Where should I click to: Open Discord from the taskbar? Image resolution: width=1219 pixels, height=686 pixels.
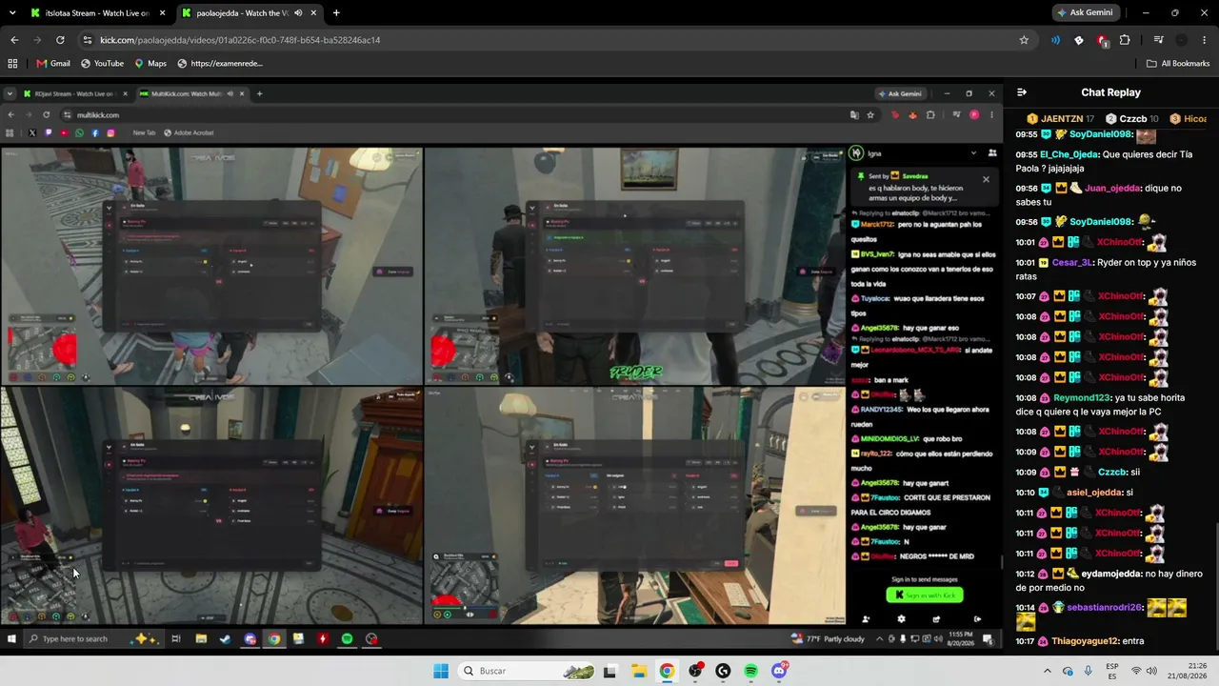click(x=779, y=671)
